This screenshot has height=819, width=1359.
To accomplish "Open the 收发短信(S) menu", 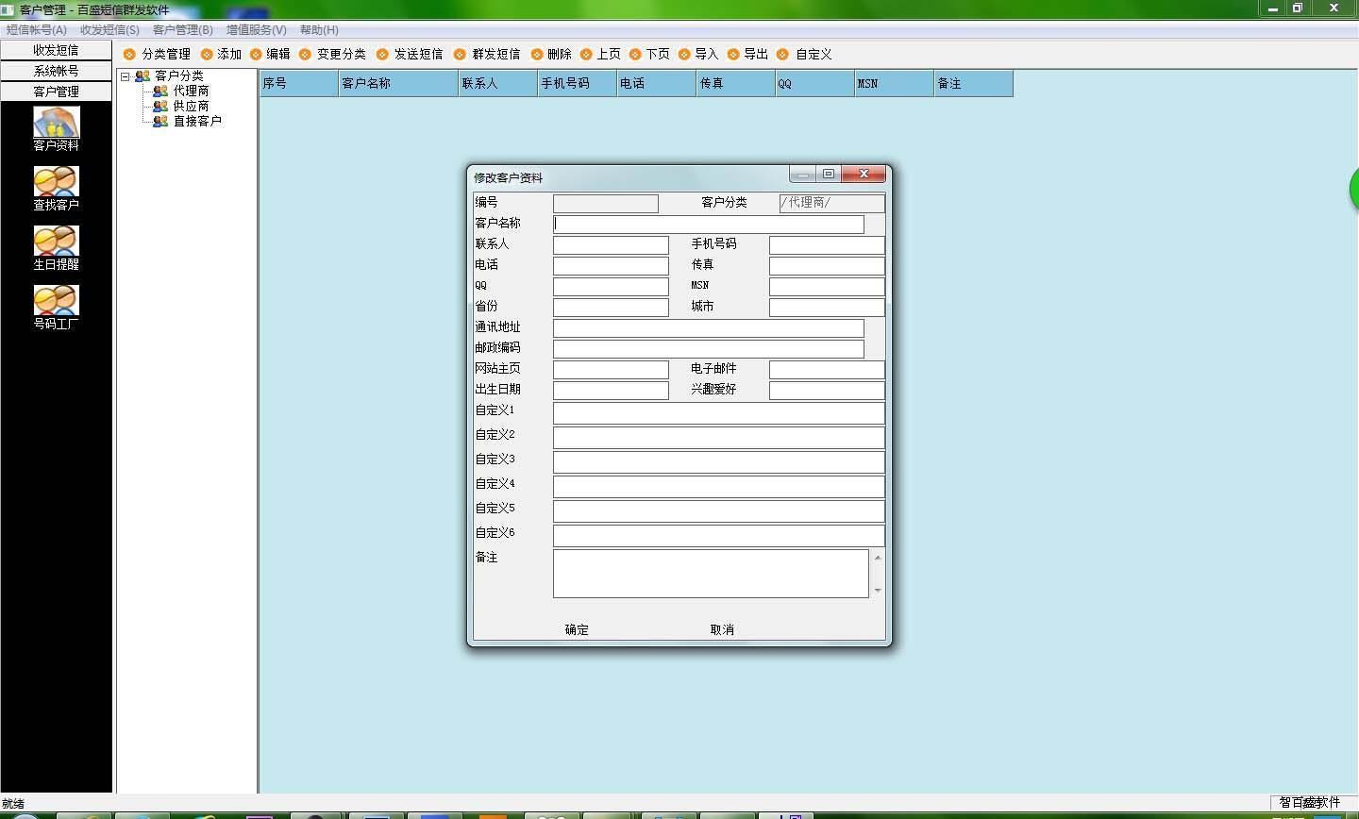I will [x=109, y=30].
